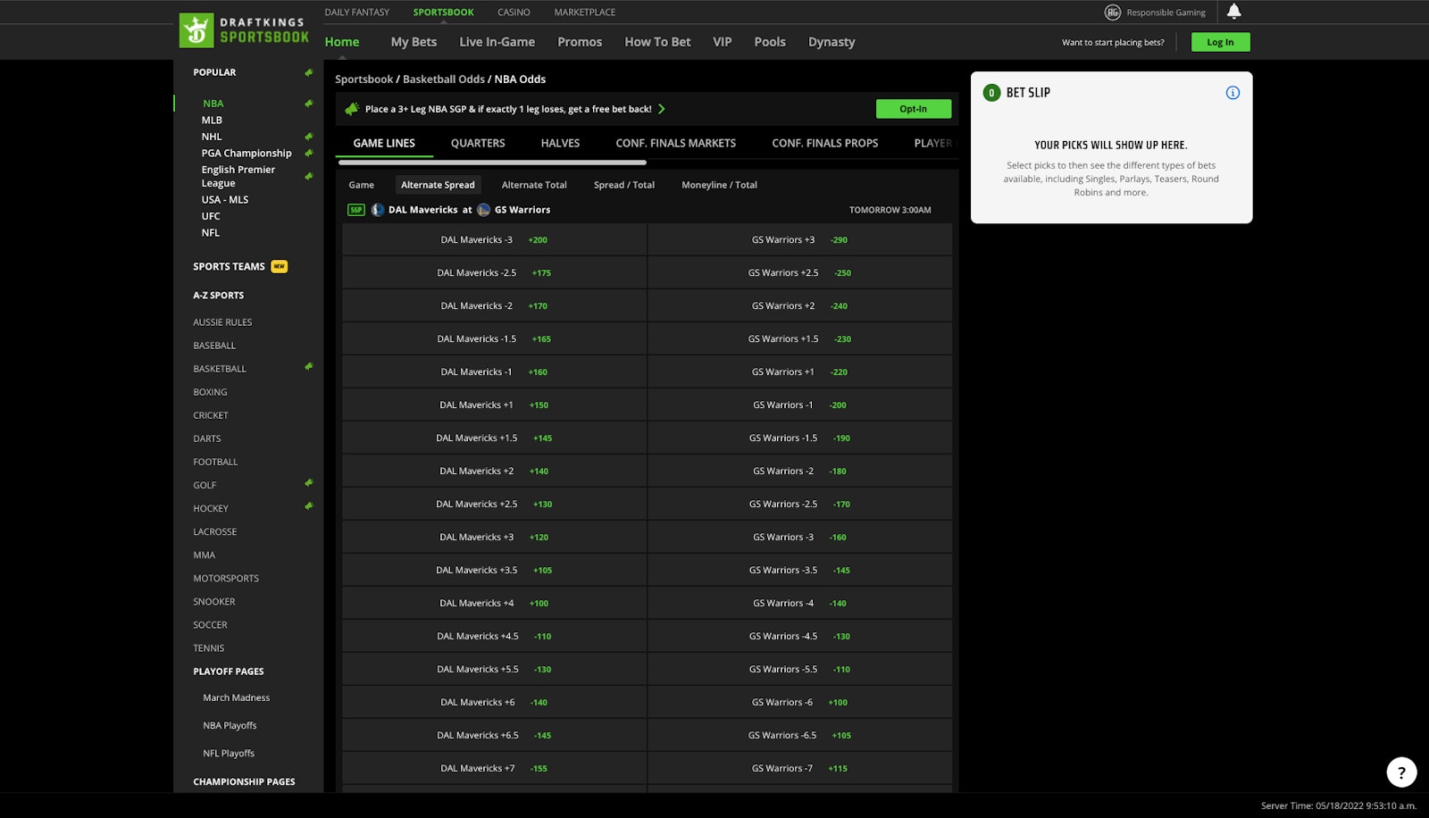Switch to the Quarters tab
Screen dimensions: 1429x818
478,143
